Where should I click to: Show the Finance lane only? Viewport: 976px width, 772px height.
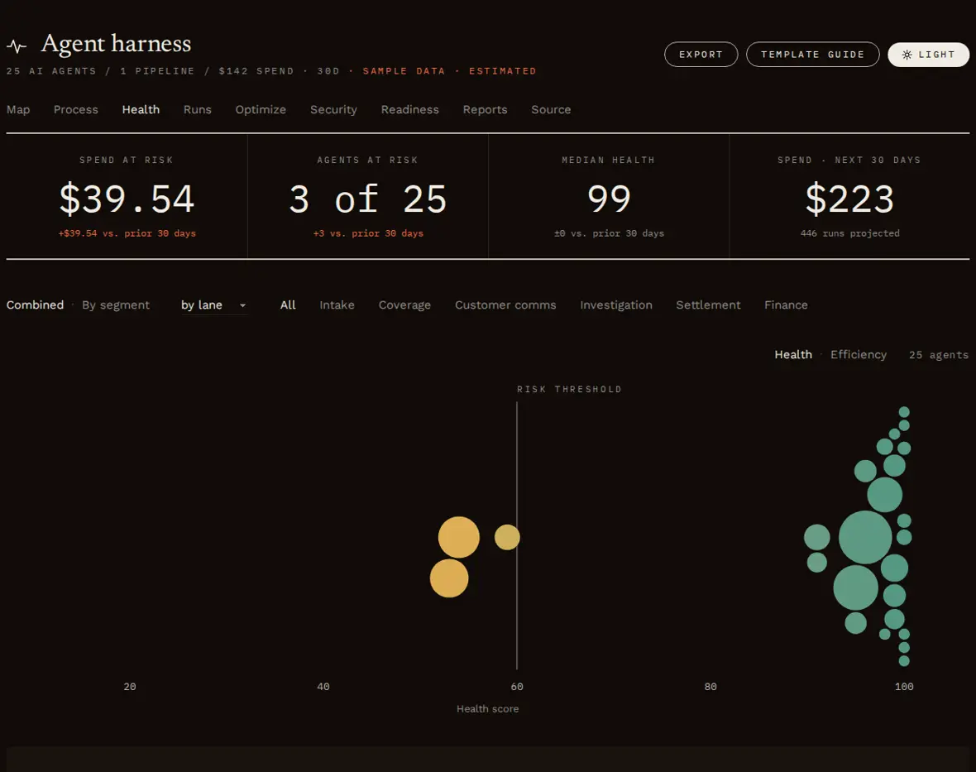786,305
